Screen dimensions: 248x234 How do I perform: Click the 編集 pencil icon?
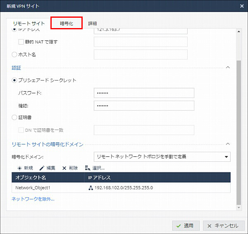tap(42, 168)
